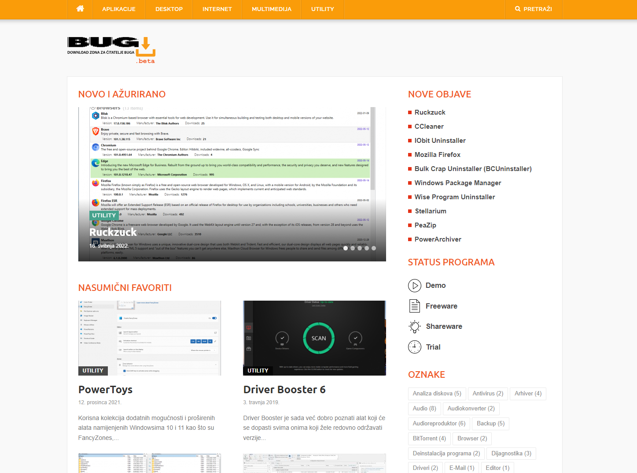This screenshot has height=473, width=637.
Task: Click the Freeware status link text
Action: point(442,306)
